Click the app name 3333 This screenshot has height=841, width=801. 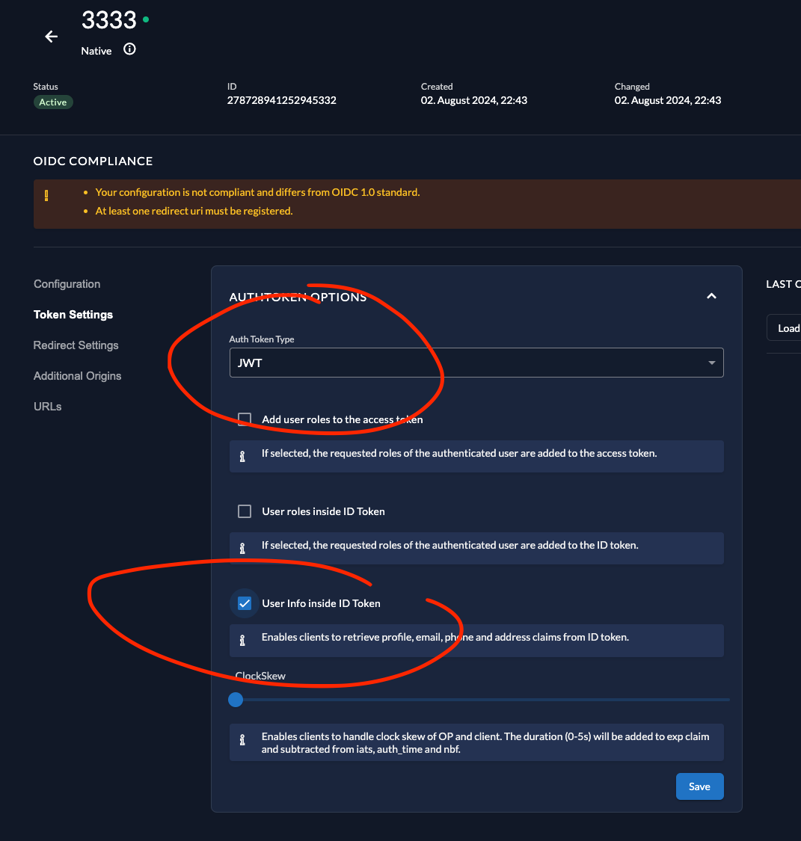[109, 20]
